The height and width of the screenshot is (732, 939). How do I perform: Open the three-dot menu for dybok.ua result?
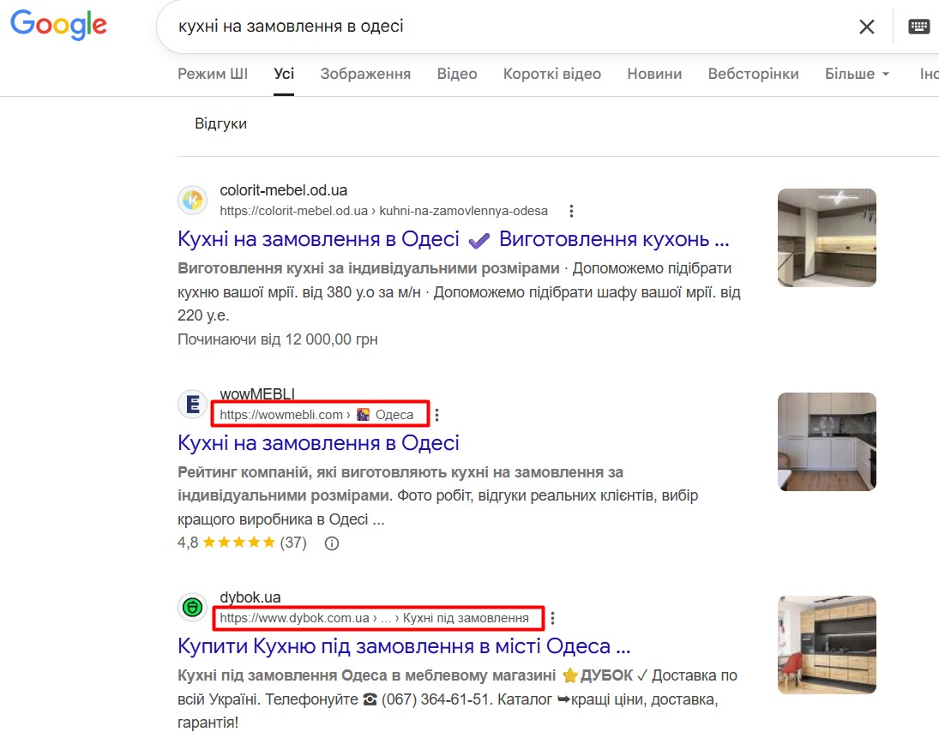[552, 618]
